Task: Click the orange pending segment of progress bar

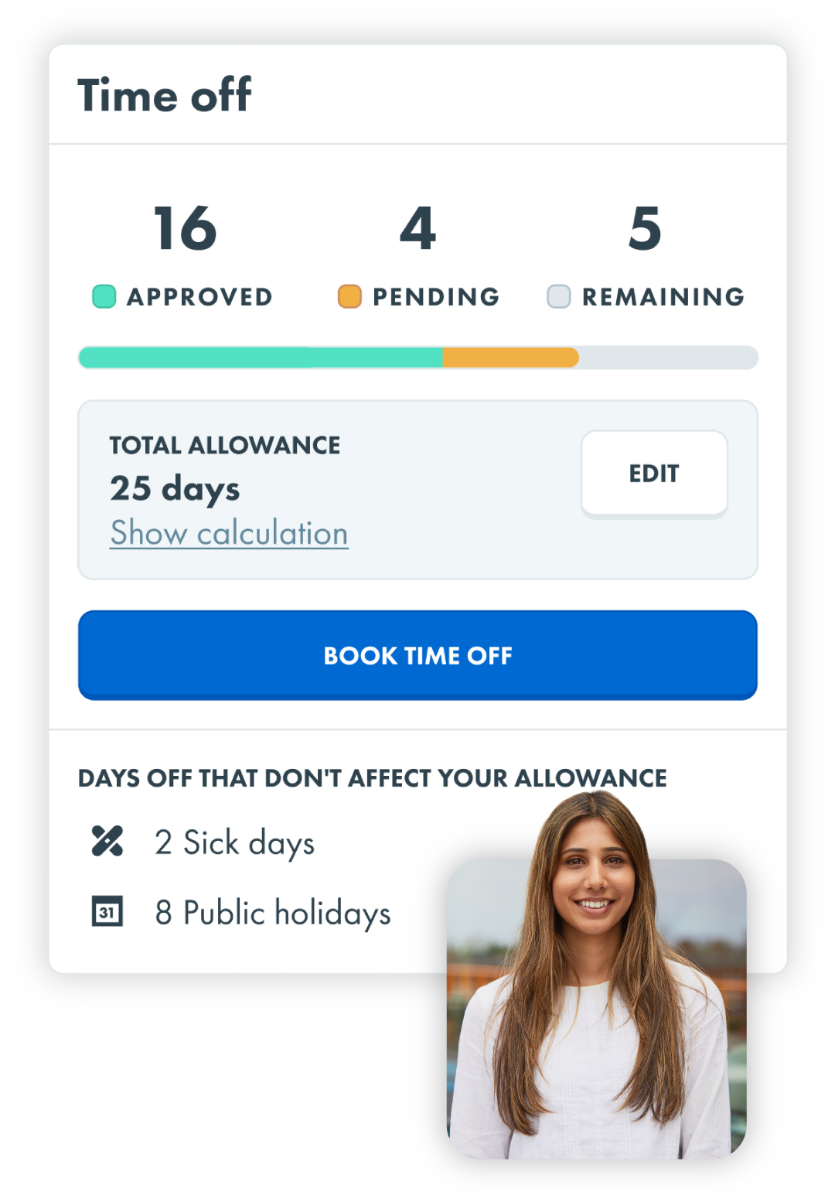Action: [x=510, y=357]
